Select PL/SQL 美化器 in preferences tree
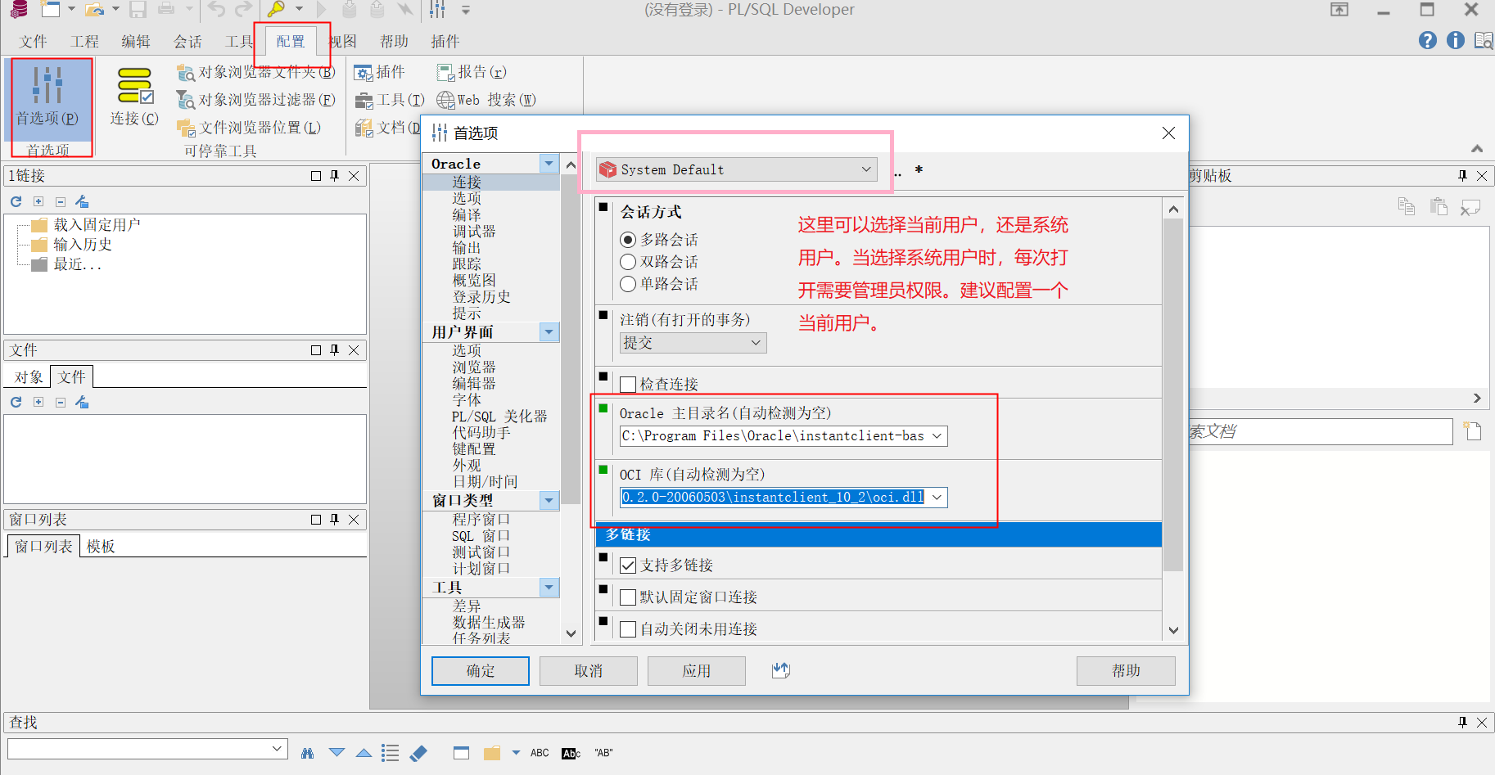 (499, 417)
